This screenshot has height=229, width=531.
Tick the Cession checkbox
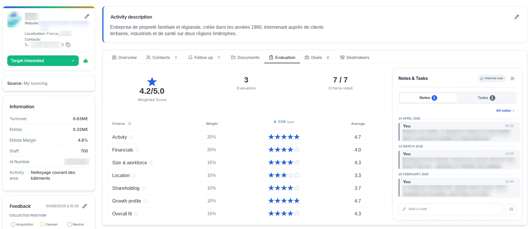pyautogui.click(x=42, y=224)
